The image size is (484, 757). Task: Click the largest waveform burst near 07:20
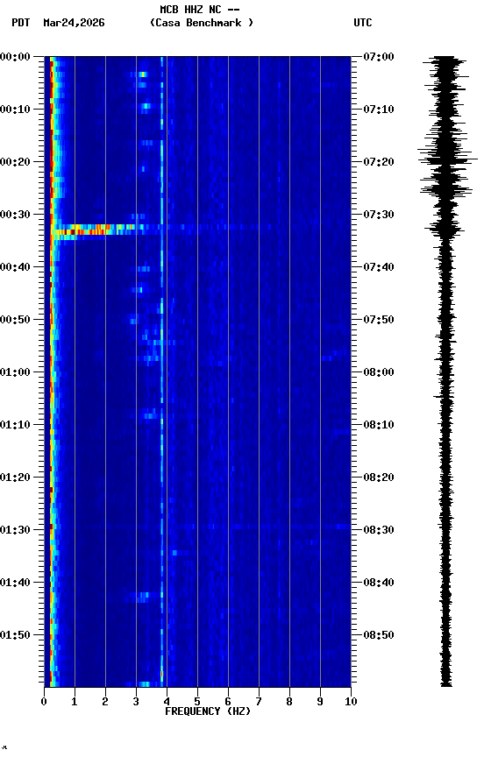coord(448,158)
